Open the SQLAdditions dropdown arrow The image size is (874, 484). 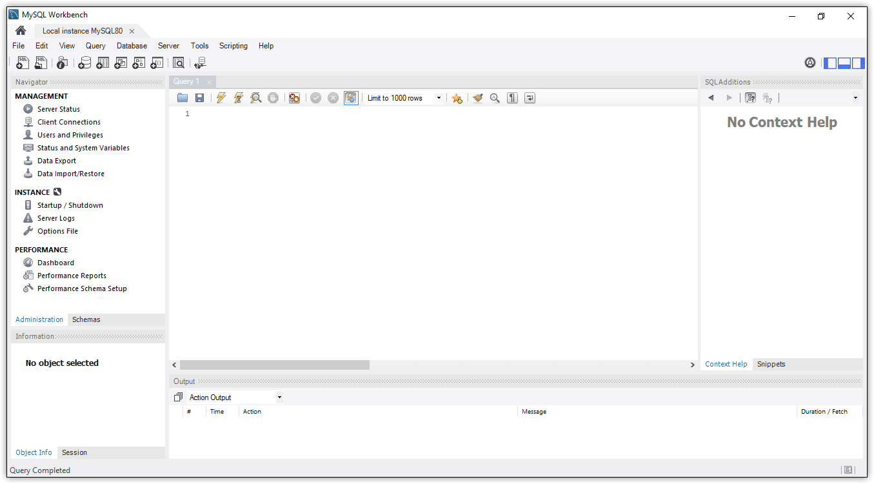click(855, 98)
